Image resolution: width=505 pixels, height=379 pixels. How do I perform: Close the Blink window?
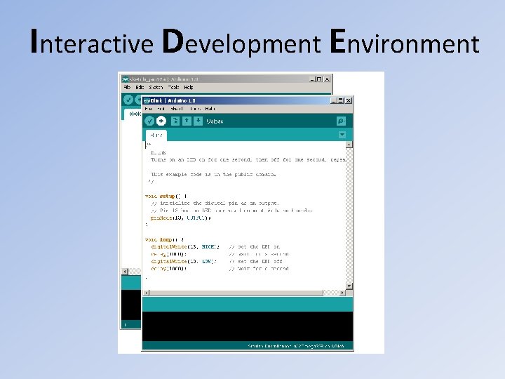coord(348,100)
